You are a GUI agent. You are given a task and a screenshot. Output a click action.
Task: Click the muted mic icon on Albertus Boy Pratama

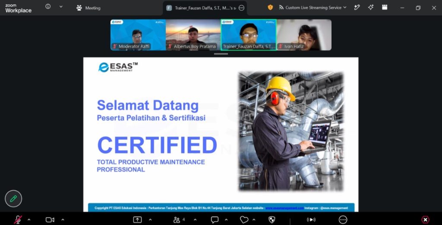pyautogui.click(x=170, y=47)
